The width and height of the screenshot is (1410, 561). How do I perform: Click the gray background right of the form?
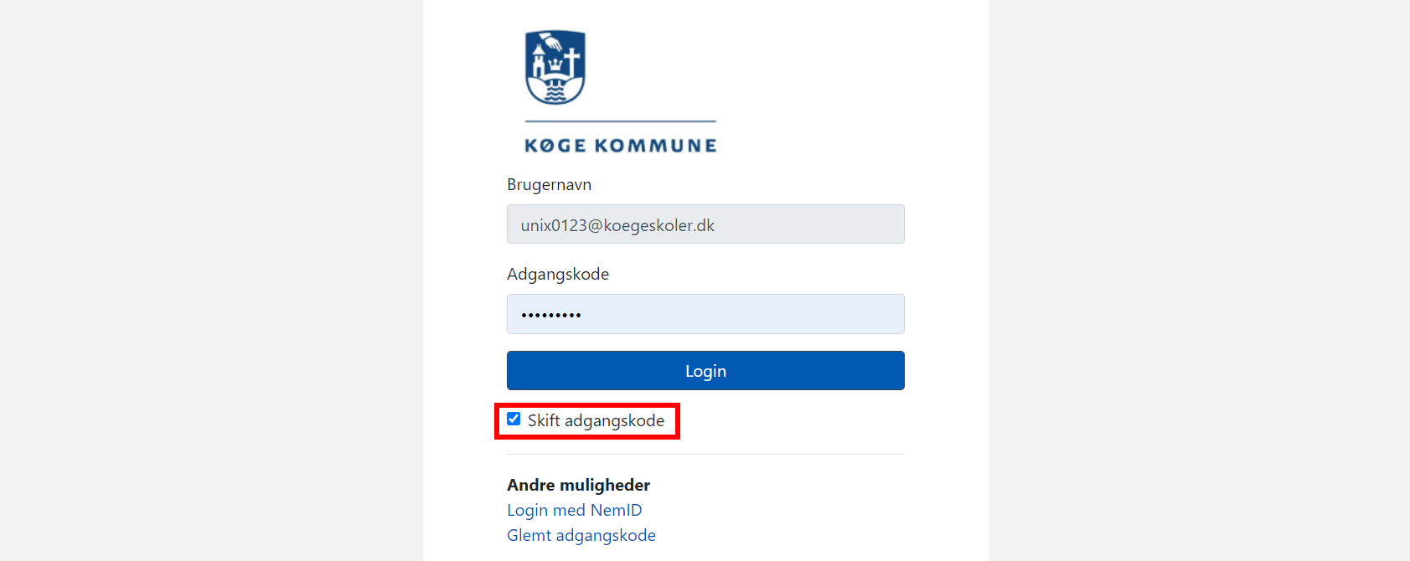pos(1199,280)
